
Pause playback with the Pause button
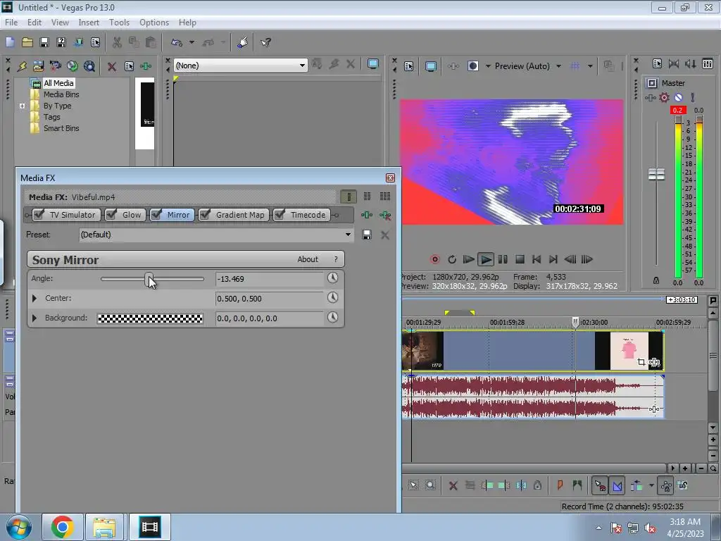tap(503, 259)
